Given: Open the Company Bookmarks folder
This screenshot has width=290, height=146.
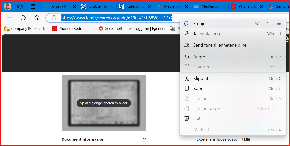Looking at the screenshot, I should tap(25, 29).
